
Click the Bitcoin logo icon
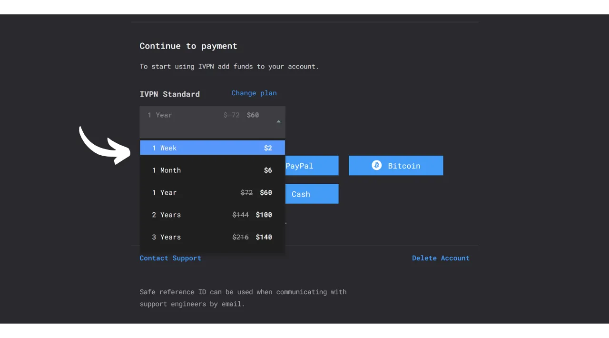click(376, 165)
